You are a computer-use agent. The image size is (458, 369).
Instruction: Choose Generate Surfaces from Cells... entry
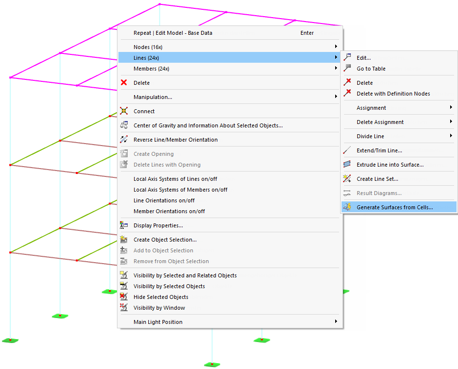click(399, 207)
